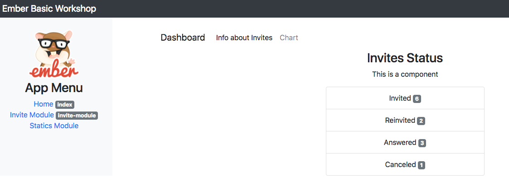Click the Invited count badge 6
509x191 pixels.
(417, 99)
